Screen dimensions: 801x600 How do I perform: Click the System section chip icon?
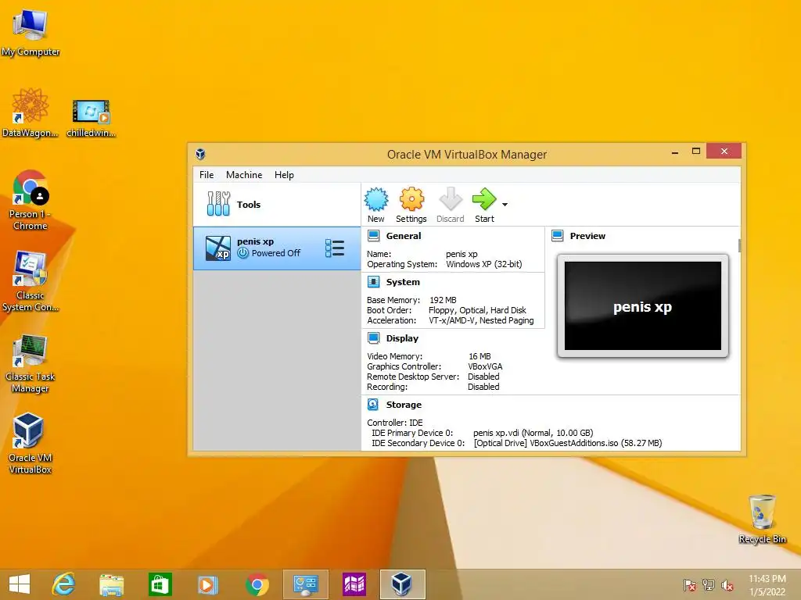pos(373,281)
